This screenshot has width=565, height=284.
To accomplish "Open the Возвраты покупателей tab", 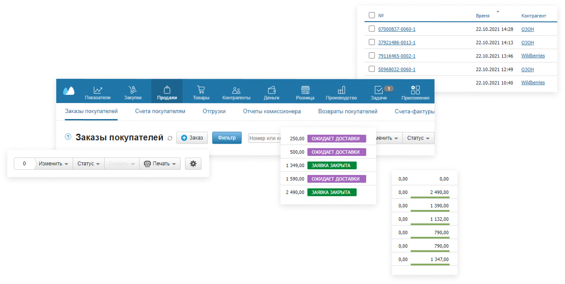I will pos(348,111).
